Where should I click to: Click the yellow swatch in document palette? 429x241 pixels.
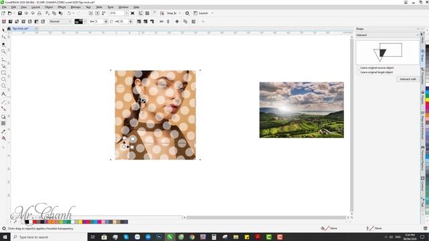pos(80,222)
